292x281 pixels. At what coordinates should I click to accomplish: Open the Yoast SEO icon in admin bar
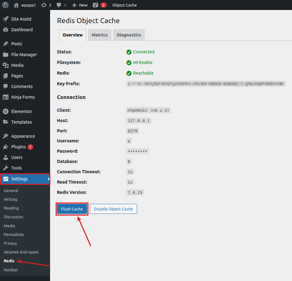point(95,5)
